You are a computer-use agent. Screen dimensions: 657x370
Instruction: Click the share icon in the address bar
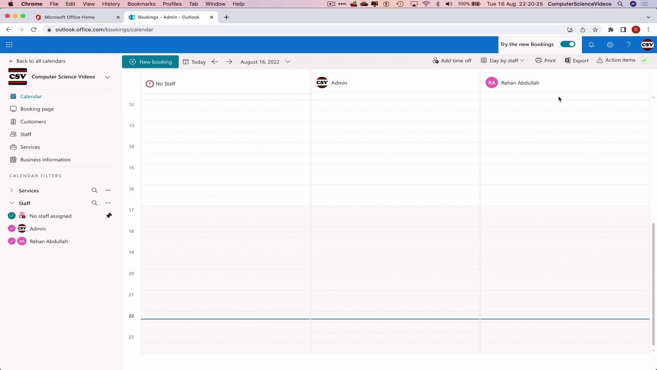(583, 30)
